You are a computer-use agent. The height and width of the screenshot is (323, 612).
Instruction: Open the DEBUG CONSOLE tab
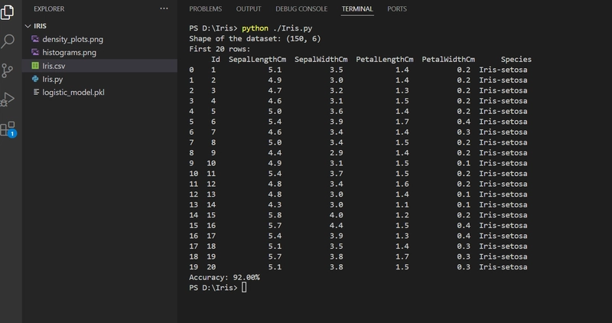coord(301,9)
